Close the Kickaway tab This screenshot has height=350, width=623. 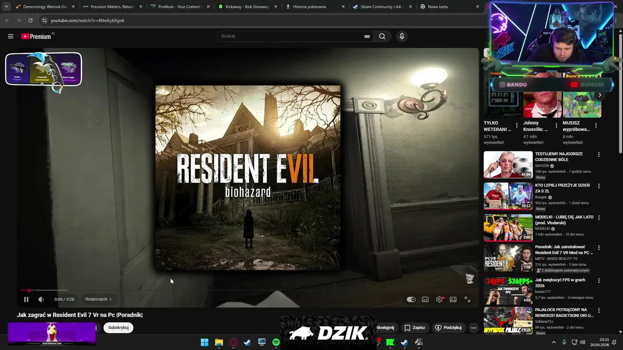tap(275, 7)
